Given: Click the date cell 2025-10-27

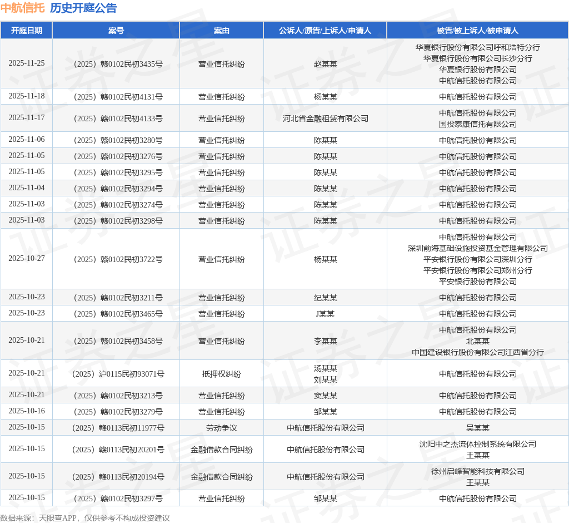Looking at the screenshot, I should pos(27,258).
